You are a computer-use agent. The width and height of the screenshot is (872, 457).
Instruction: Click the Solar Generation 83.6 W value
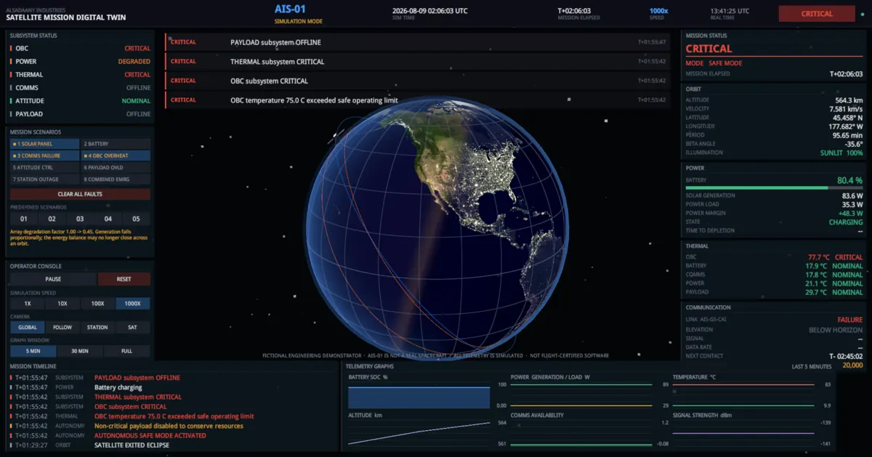pyautogui.click(x=852, y=195)
